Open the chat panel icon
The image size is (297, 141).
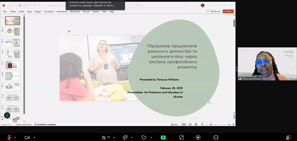tap(125, 138)
